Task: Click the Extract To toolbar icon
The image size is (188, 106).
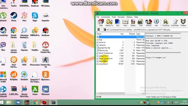Action: tap(109, 23)
